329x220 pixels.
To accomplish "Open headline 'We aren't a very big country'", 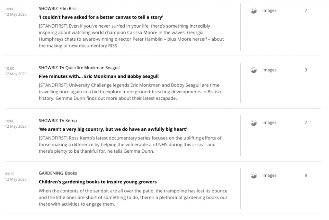I will point(113,129).
